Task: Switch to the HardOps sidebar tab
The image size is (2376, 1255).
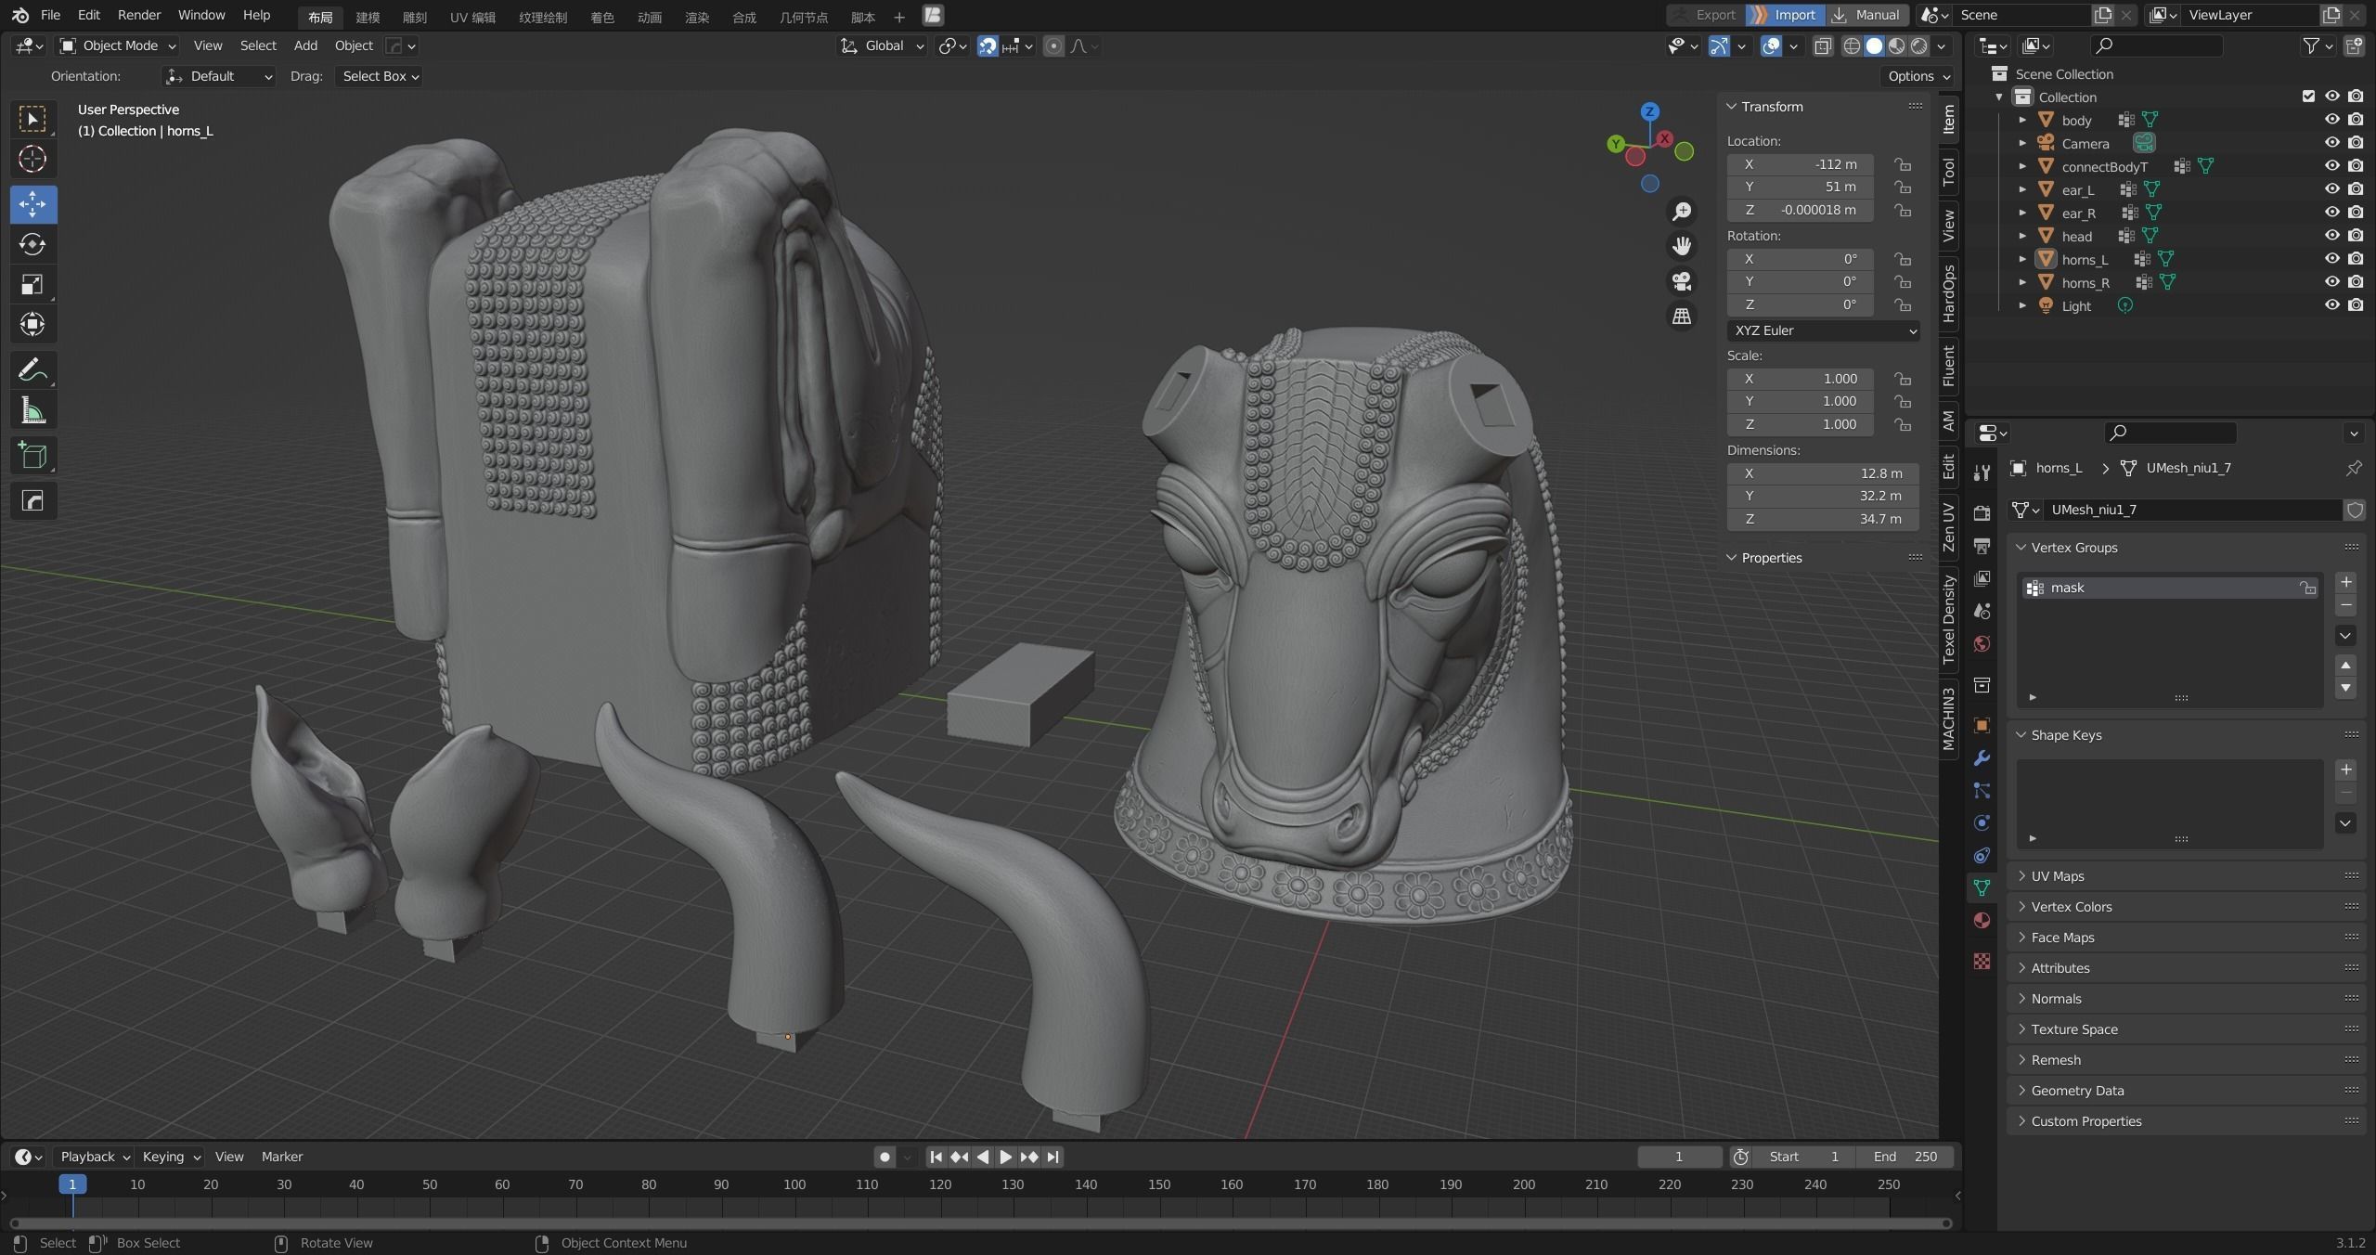Action: click(x=1948, y=294)
